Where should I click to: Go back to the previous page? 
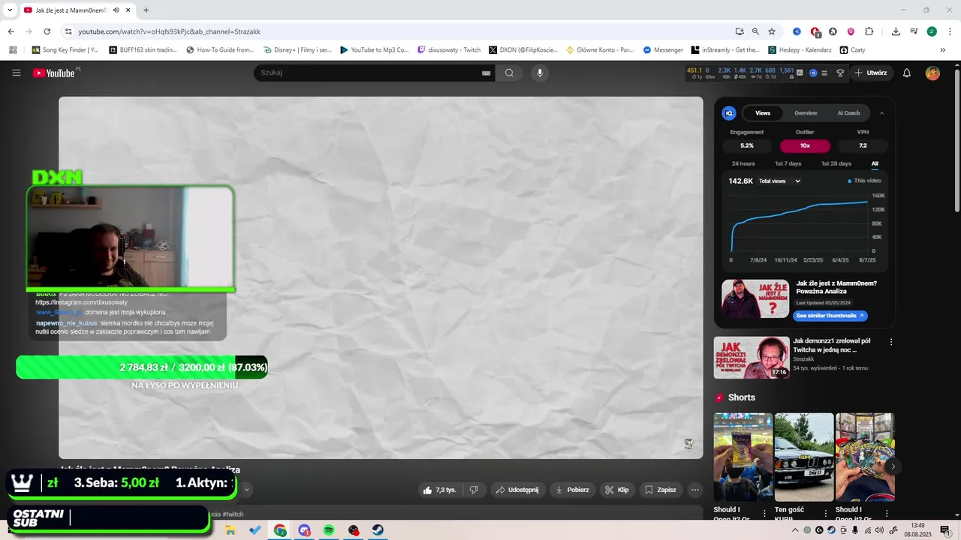(x=11, y=31)
